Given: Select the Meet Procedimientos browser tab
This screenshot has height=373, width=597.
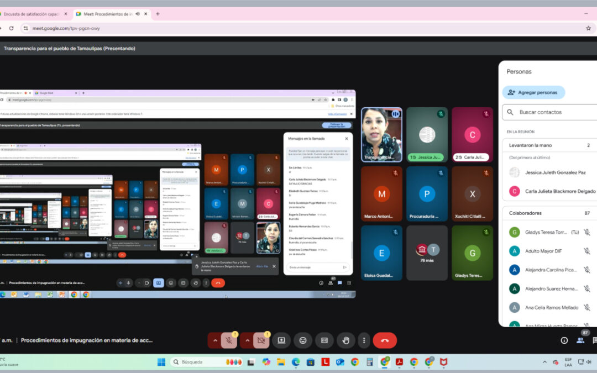Looking at the screenshot, I should pos(107,14).
